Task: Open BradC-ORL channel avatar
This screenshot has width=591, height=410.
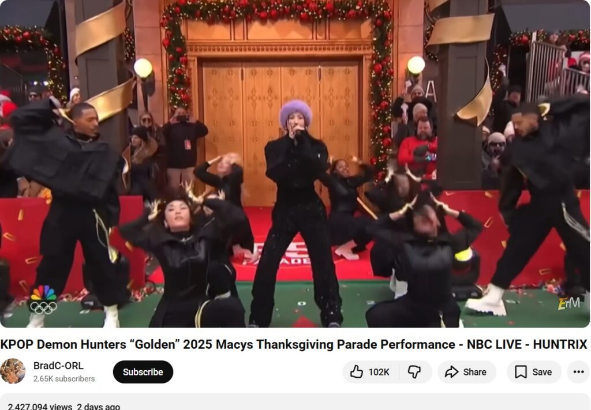Action: (x=13, y=371)
